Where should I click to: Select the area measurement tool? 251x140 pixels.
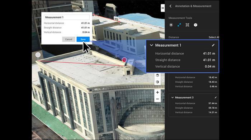pos(187,25)
